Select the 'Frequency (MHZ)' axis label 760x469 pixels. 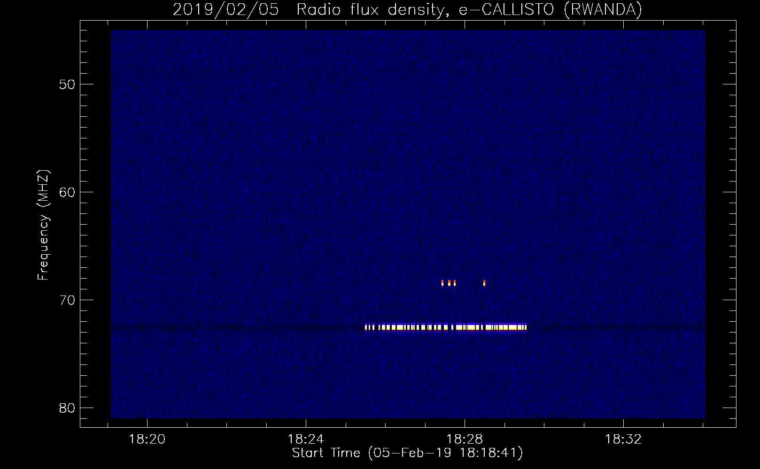pyautogui.click(x=43, y=225)
